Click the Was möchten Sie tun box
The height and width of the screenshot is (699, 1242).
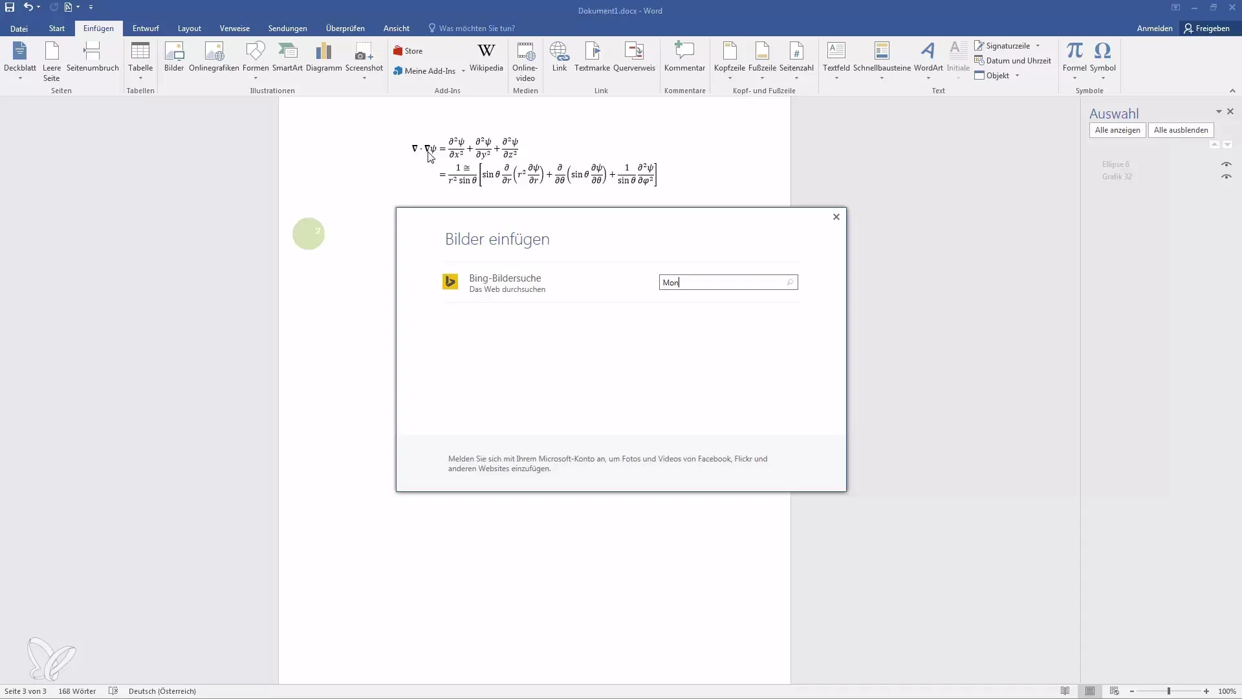pyautogui.click(x=472, y=28)
